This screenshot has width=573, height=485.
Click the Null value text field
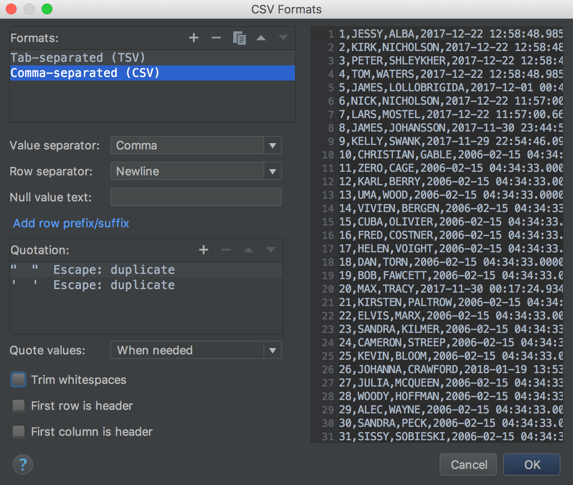[x=196, y=197]
